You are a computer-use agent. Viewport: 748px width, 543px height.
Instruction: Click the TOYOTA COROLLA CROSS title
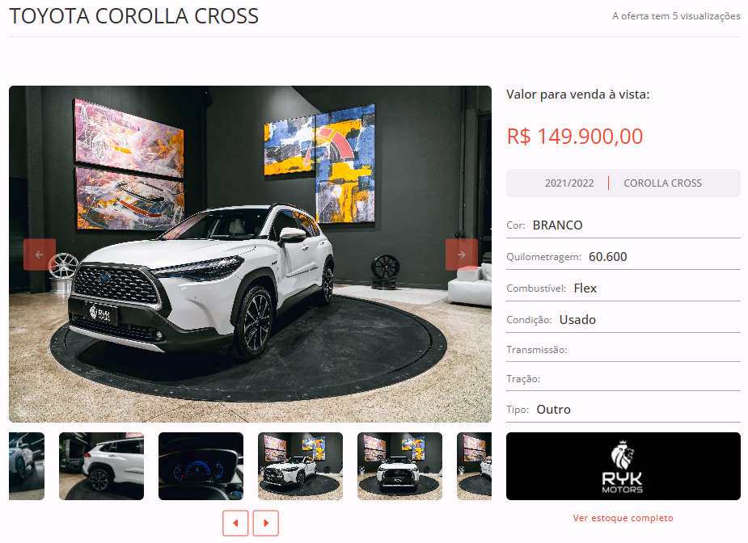134,16
